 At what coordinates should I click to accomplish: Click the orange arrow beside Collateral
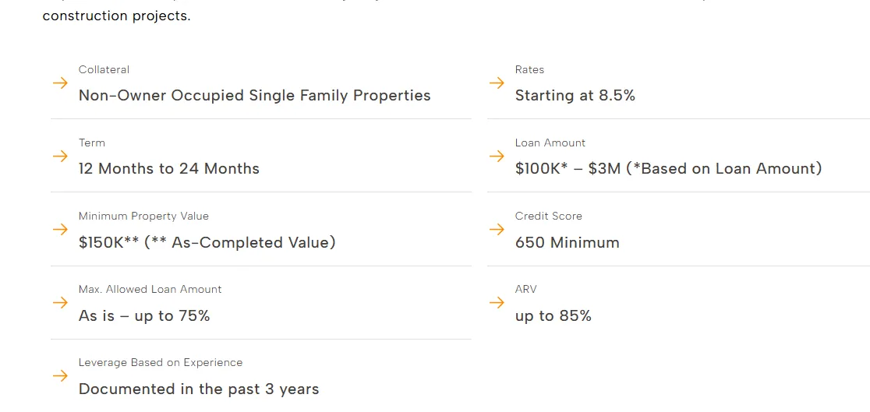(60, 83)
